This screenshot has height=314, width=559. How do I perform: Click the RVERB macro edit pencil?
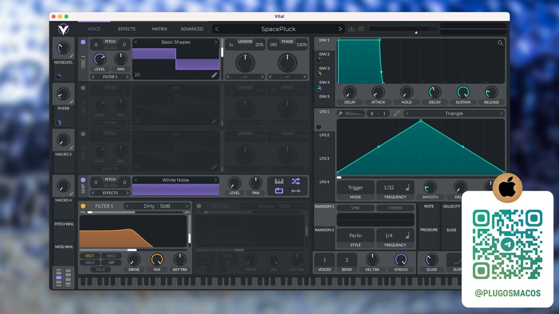click(71, 102)
